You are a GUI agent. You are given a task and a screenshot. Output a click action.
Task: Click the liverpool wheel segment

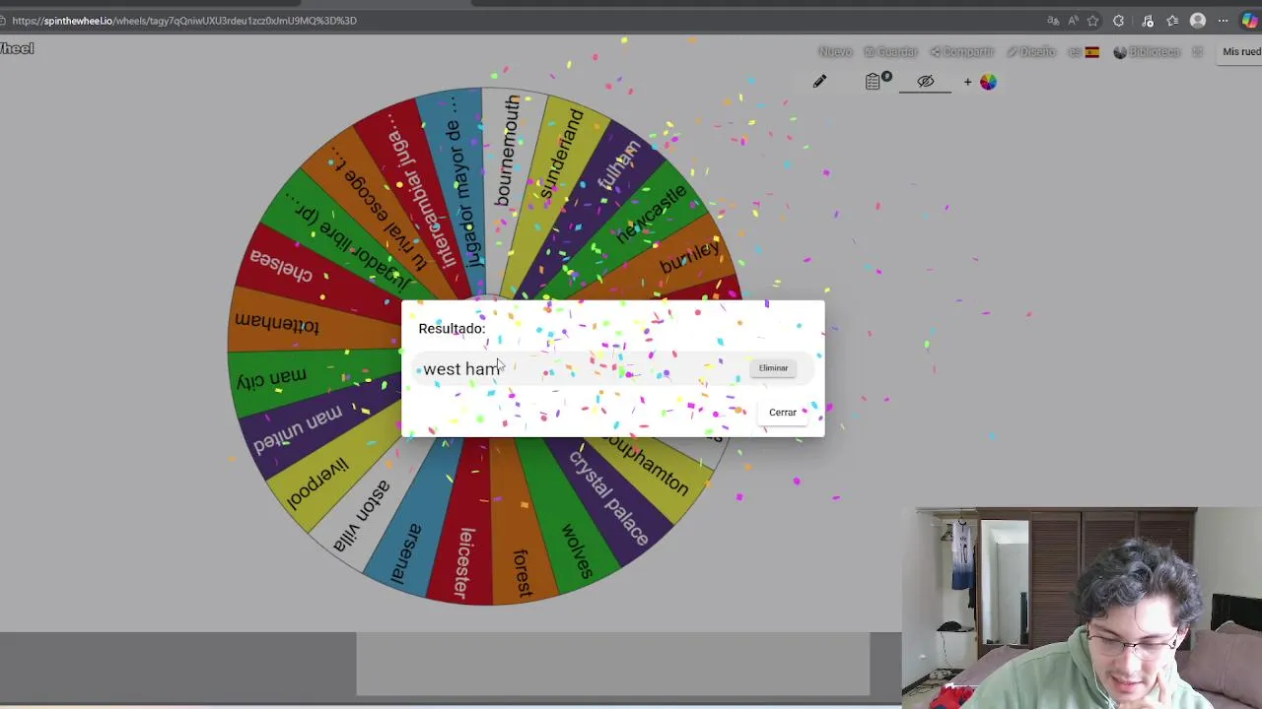coord(317,483)
